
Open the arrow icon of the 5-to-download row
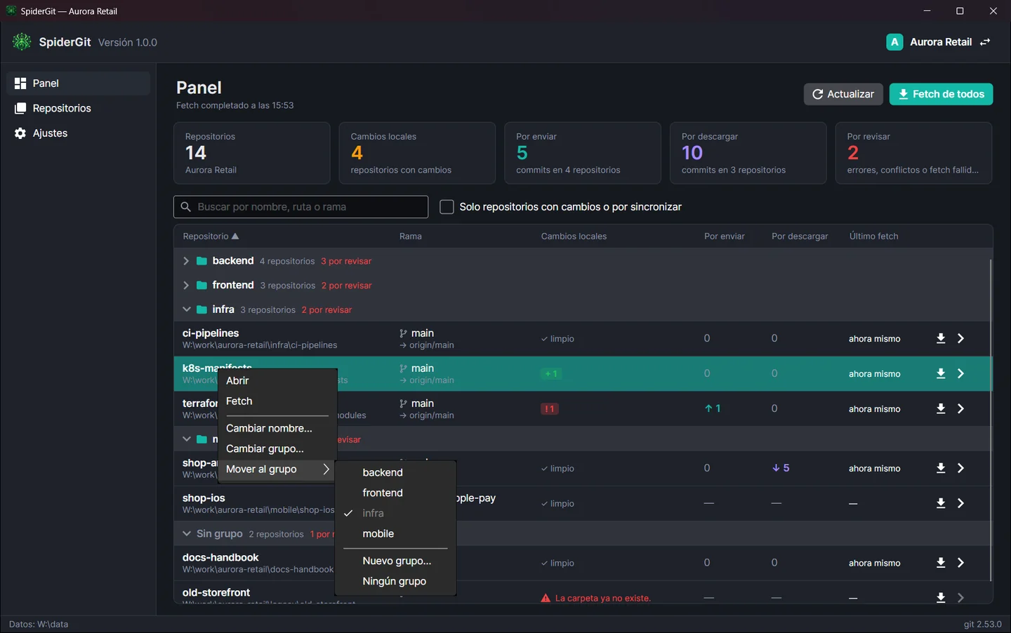click(x=961, y=468)
